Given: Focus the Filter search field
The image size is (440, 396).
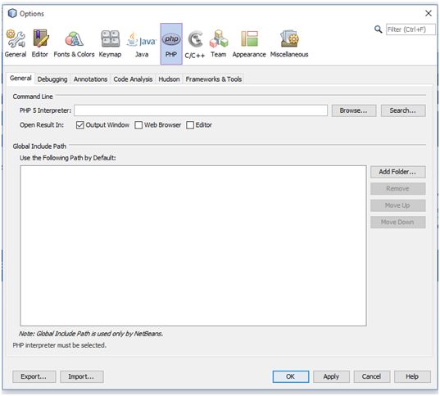Looking at the screenshot, I should click(411, 29).
